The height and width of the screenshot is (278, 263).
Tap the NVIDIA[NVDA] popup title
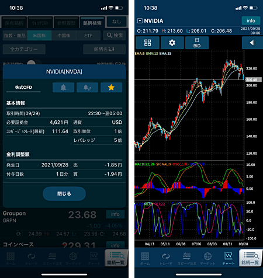pos(64,72)
